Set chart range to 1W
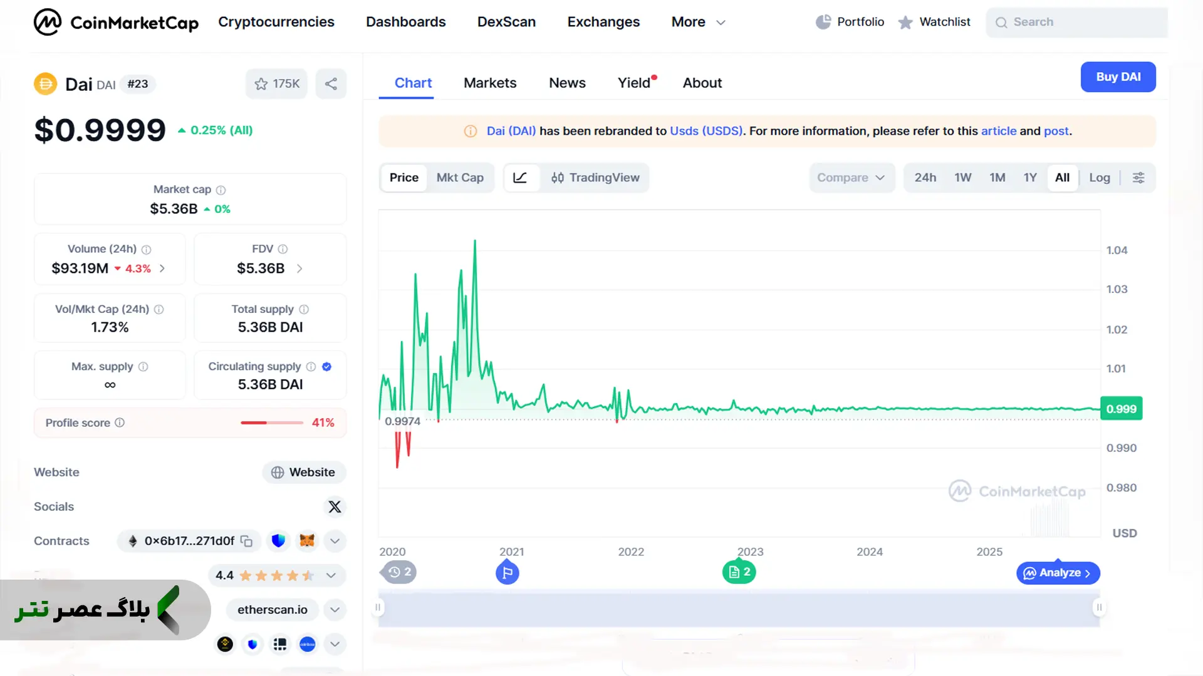This screenshot has height=676, width=1203. coord(963,178)
